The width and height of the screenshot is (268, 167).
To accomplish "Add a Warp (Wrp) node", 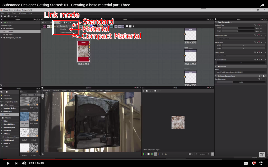I will tap(112, 26).
